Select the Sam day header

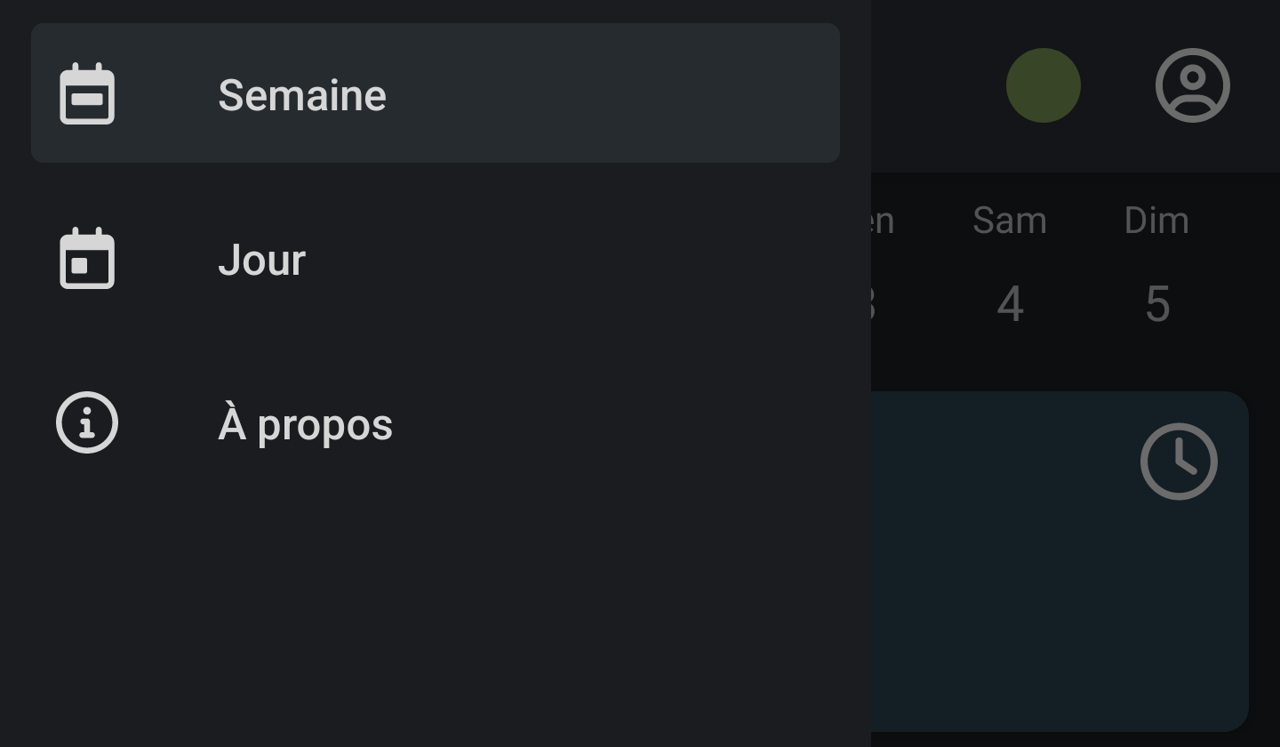coord(1010,221)
